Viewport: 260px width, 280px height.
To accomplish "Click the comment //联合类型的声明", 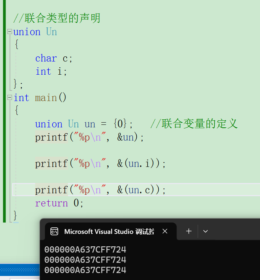I will coord(57,18).
